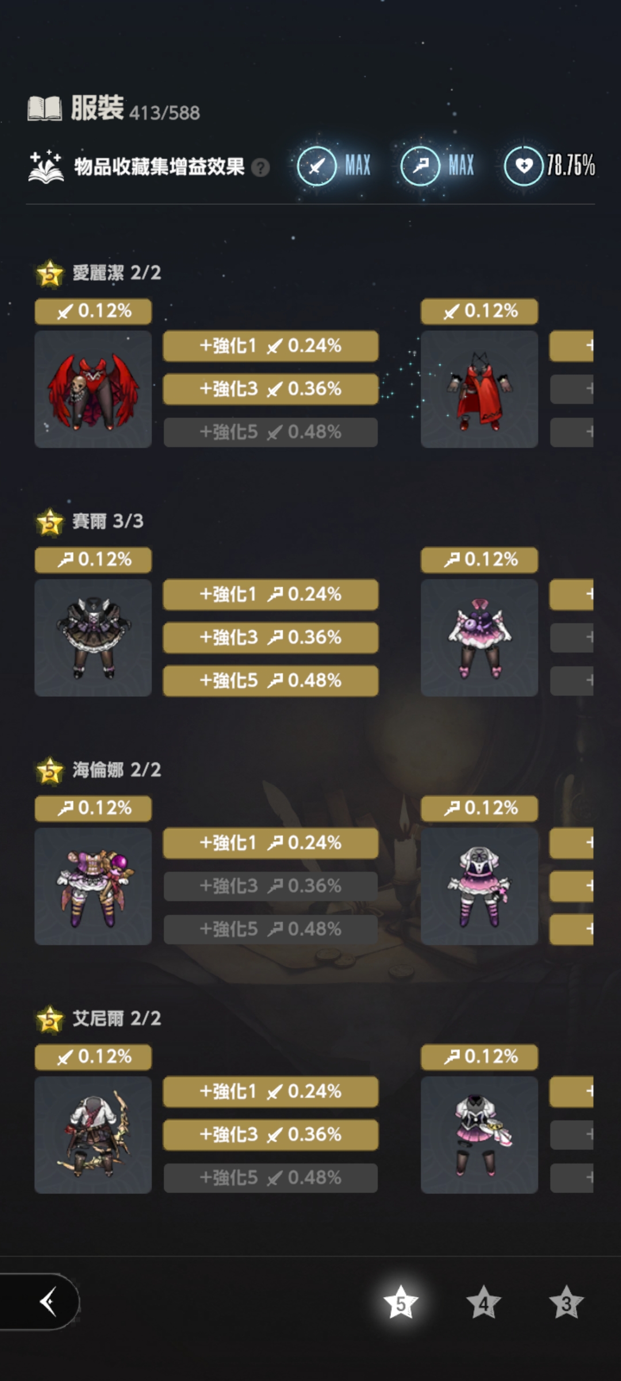This screenshot has height=1381, width=621.
Task: Click 賽爾's +強化5 0.48% bonus bar
Action: click(x=271, y=681)
